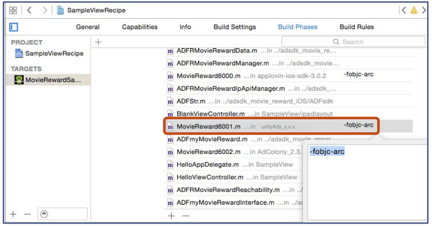432x226 pixels.
Task: Click the SampleViewRecipe project file icon in breadcrumb
Action: 60,10
